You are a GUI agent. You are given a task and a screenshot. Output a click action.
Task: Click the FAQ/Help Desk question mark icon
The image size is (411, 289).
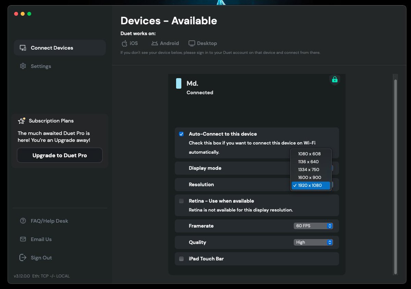23,221
